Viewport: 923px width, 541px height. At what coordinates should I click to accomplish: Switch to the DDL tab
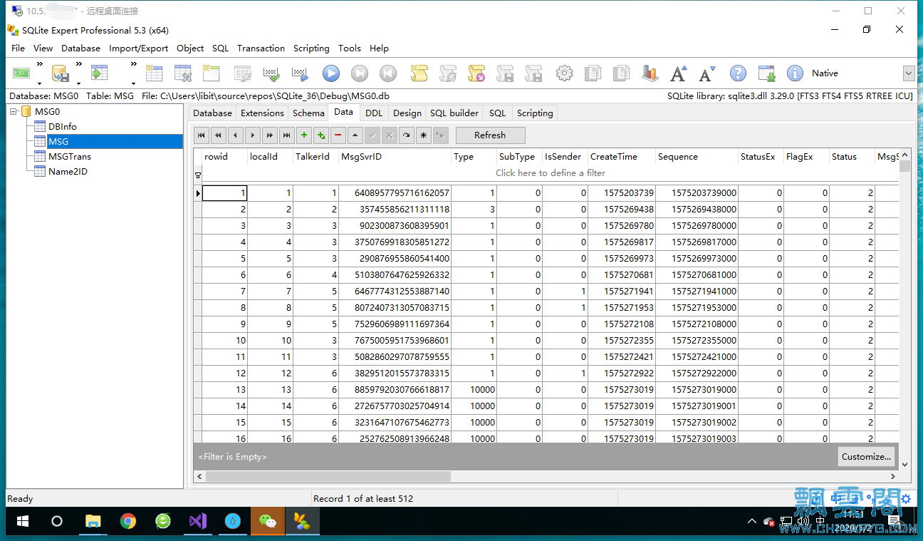(x=374, y=113)
